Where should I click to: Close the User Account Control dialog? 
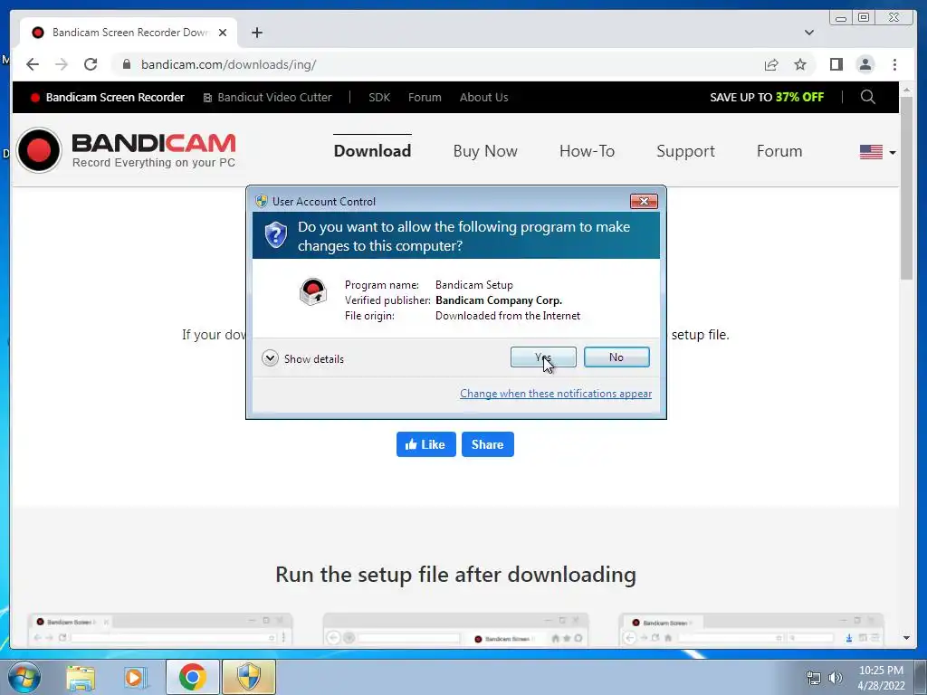644,202
